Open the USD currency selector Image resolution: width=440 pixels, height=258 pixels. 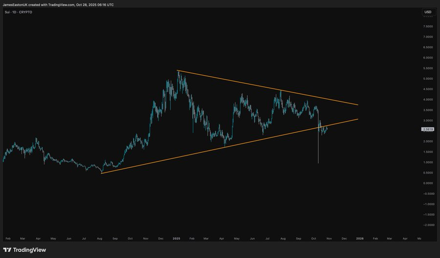[428, 12]
